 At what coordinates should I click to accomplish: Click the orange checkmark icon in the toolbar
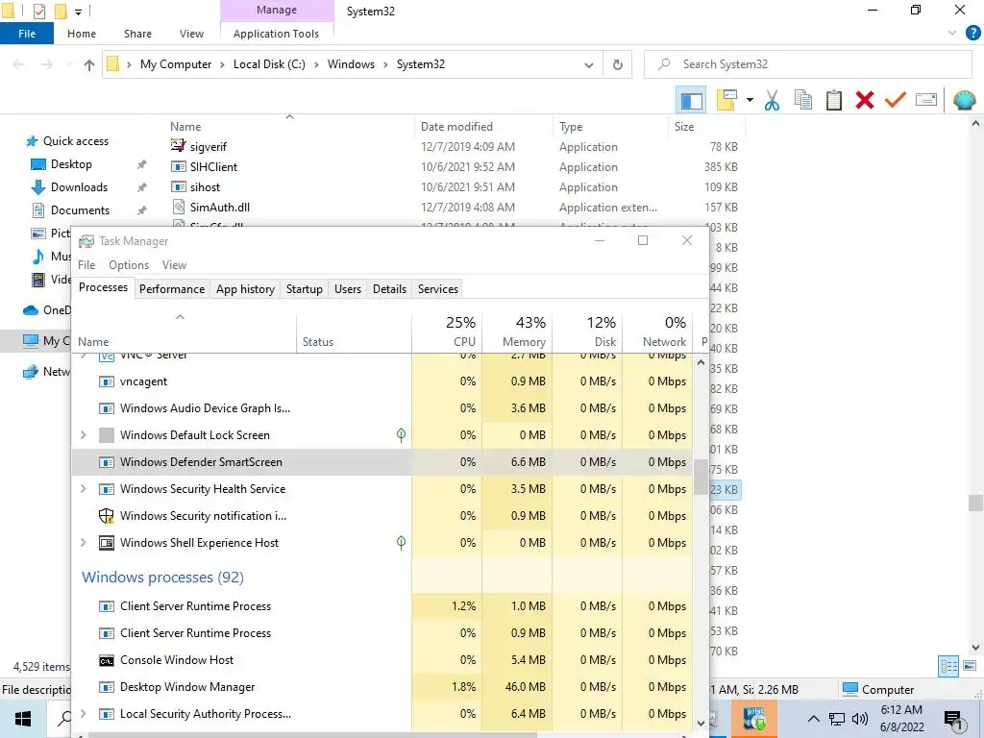tap(896, 100)
